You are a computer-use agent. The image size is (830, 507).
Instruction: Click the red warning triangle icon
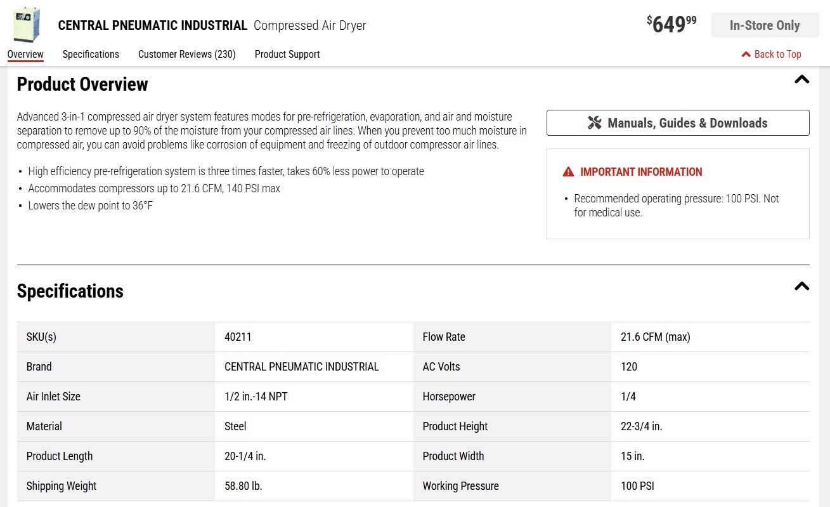pyautogui.click(x=568, y=172)
